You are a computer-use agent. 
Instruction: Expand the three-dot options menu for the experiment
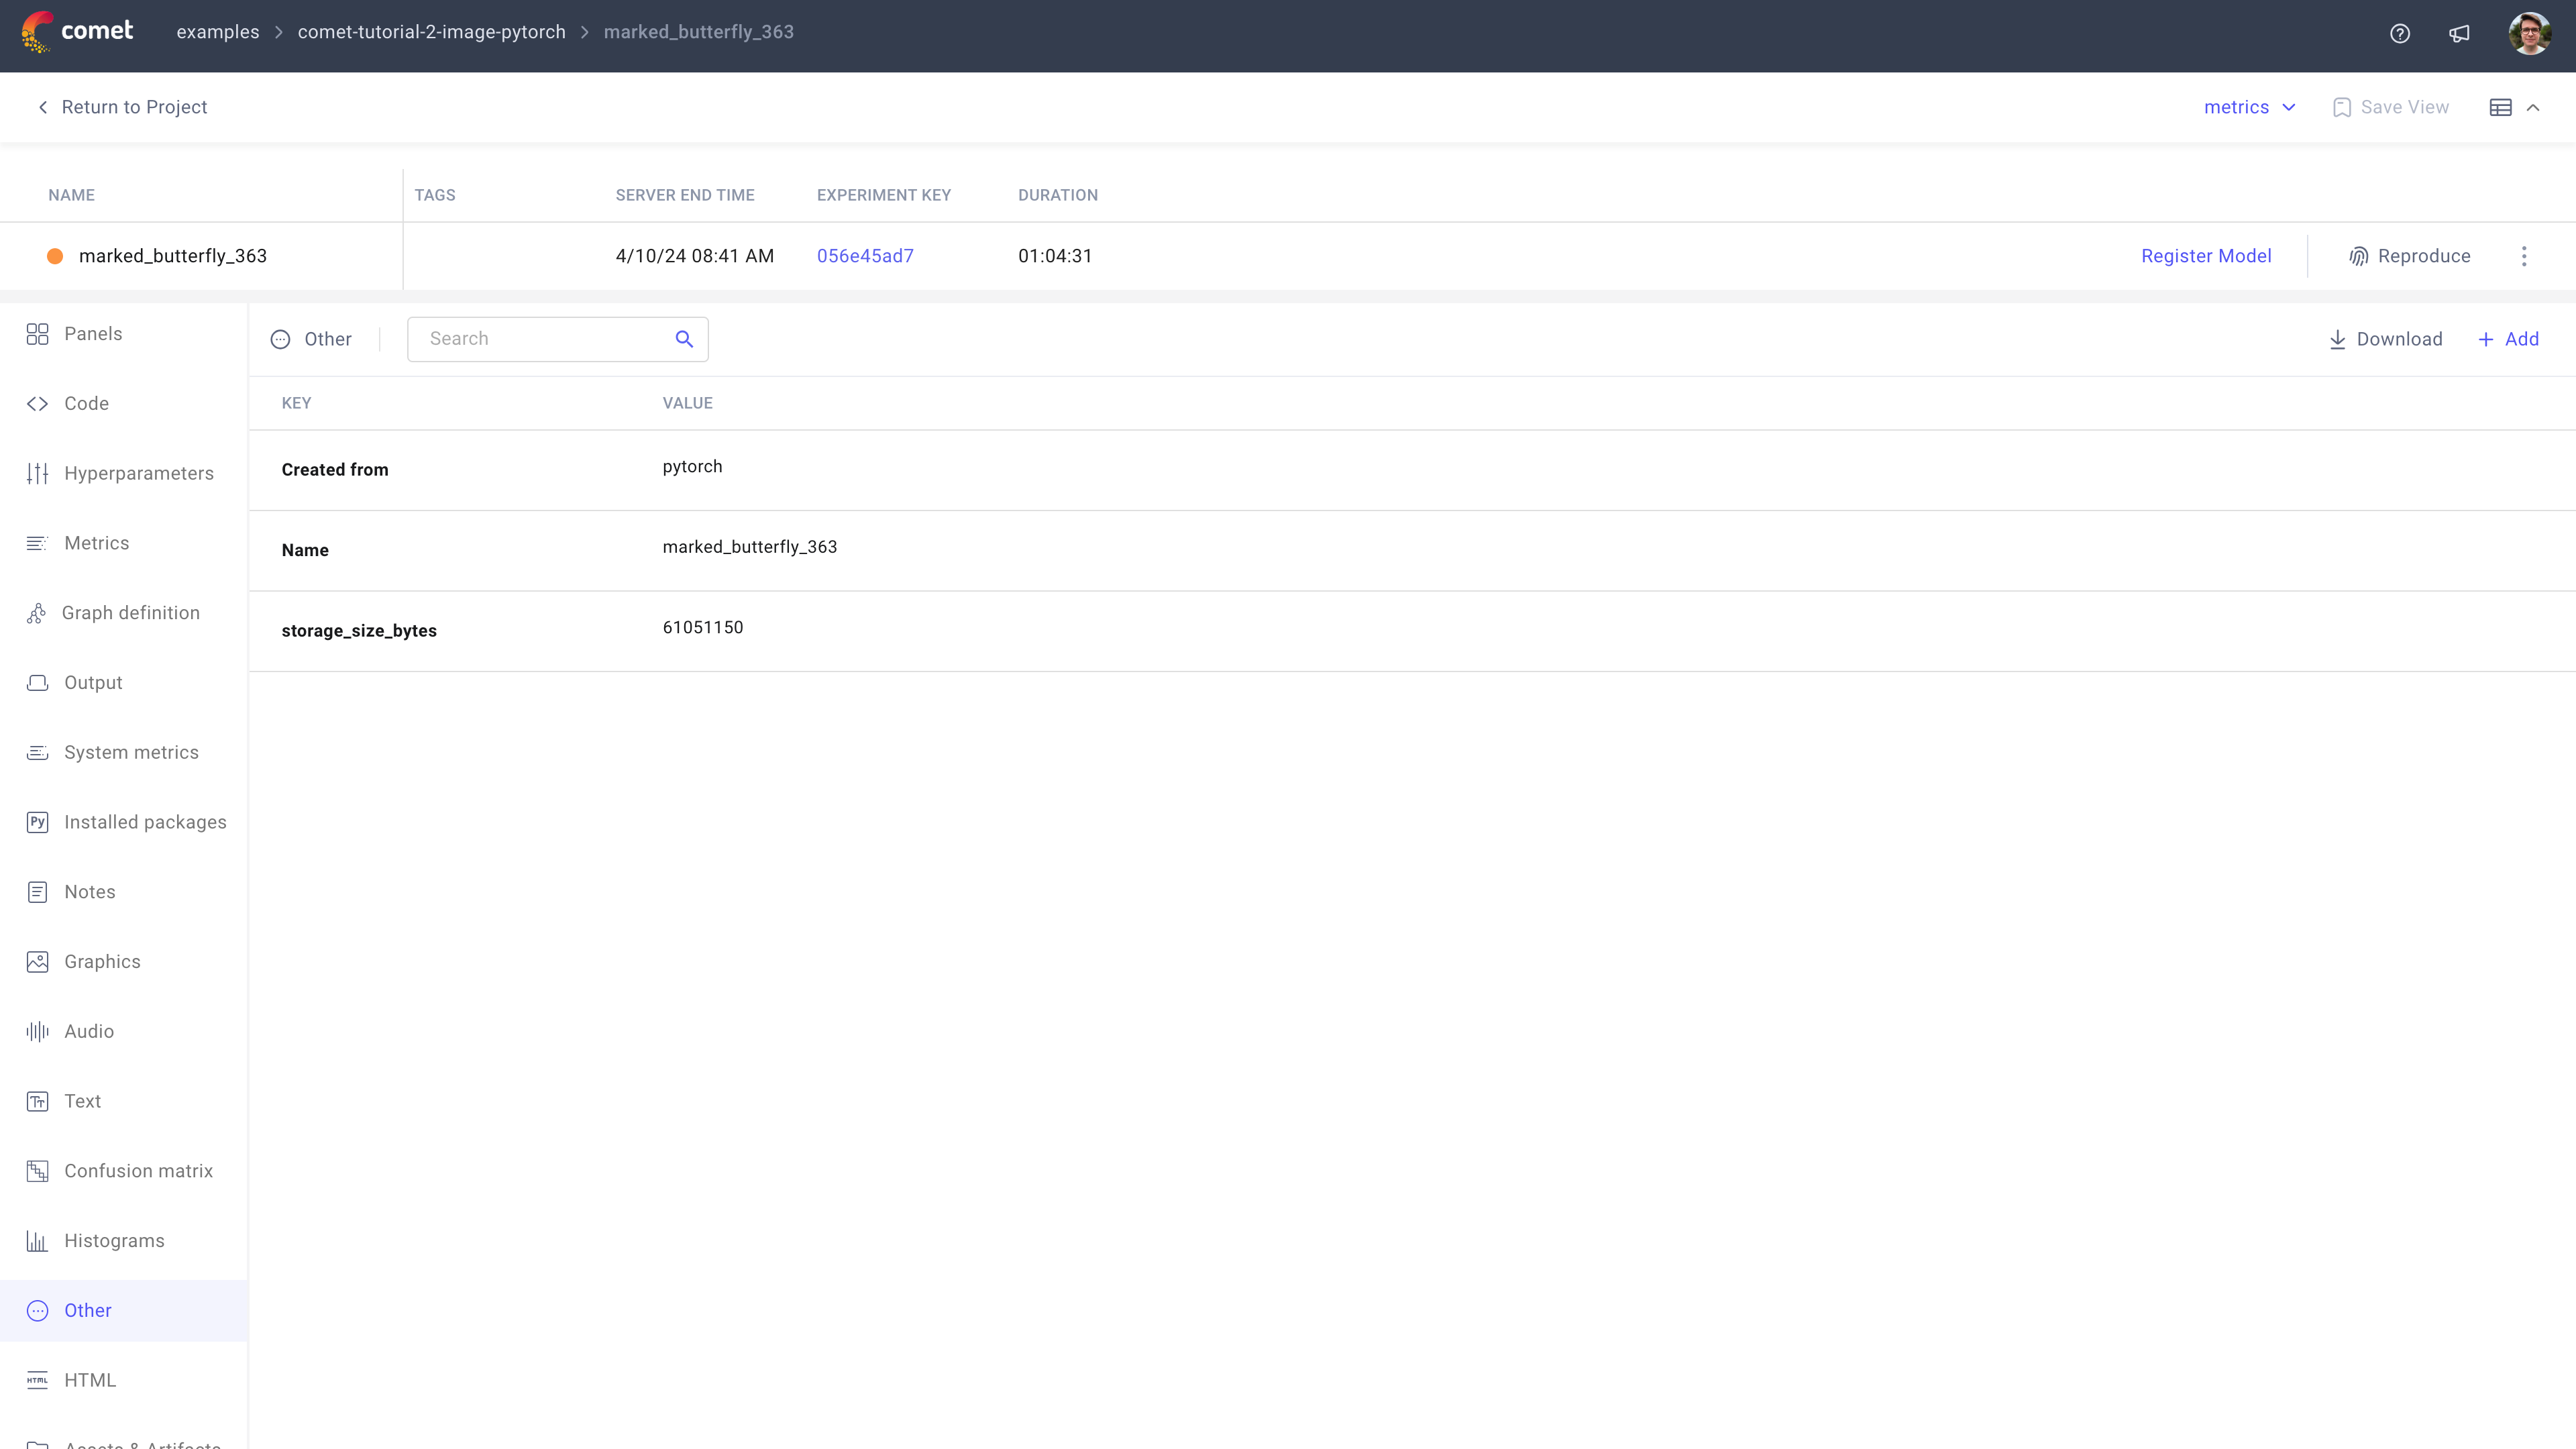tap(2525, 256)
